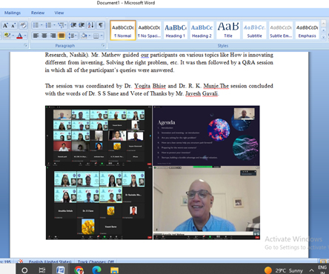
Task: Open shading color dropdown arrow
Action: pyautogui.click(x=90, y=36)
